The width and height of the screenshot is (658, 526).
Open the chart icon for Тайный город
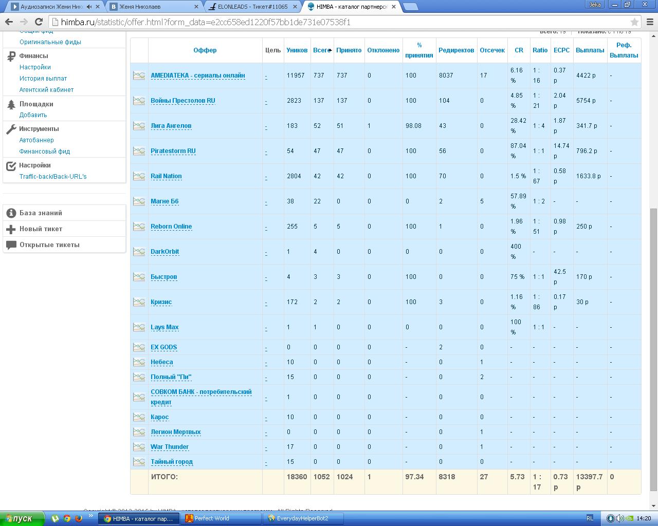coord(139,462)
